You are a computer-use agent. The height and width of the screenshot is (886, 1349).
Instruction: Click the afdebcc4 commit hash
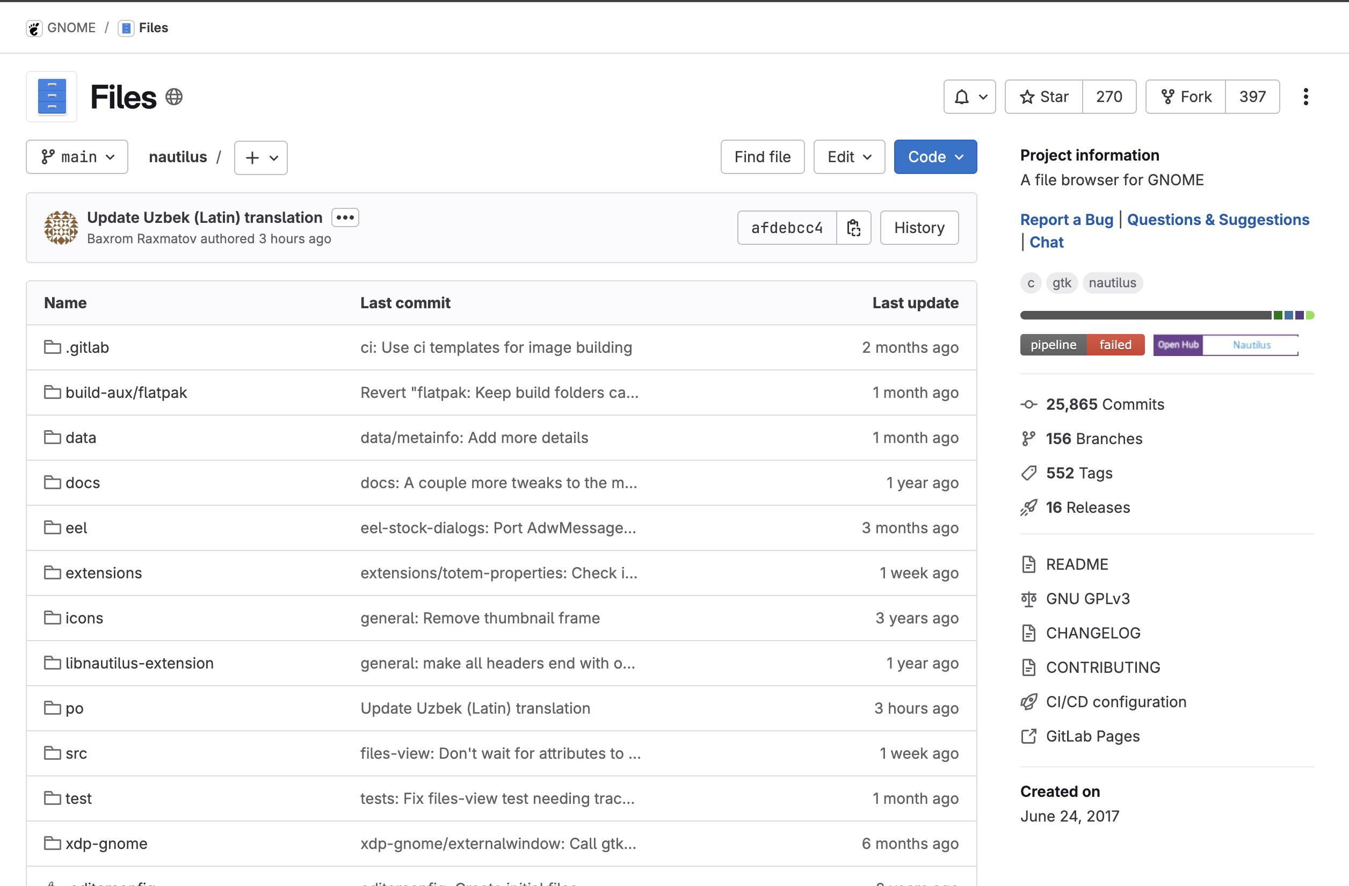(x=787, y=228)
